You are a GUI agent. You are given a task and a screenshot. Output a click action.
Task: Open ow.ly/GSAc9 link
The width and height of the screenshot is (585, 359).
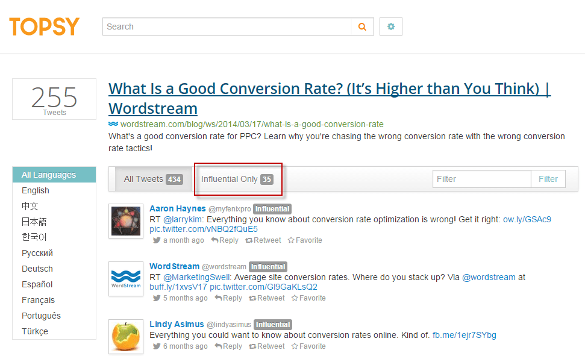pyautogui.click(x=527, y=219)
